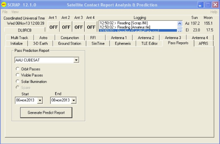Minimize the SCRAP window
The image size is (220, 144).
tap(200, 5)
